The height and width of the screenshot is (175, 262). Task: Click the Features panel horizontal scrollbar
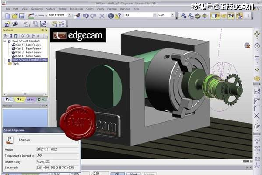tap(25, 94)
